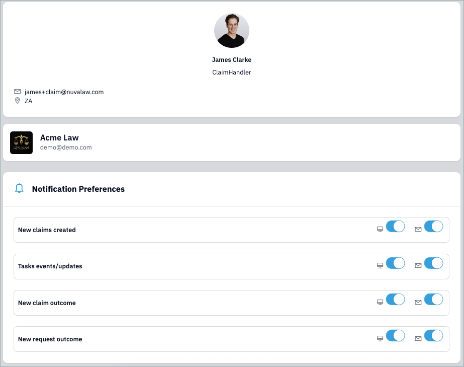Toggle desktop notifications for New request outcome
Image resolution: width=464 pixels, height=367 pixels.
coord(395,336)
